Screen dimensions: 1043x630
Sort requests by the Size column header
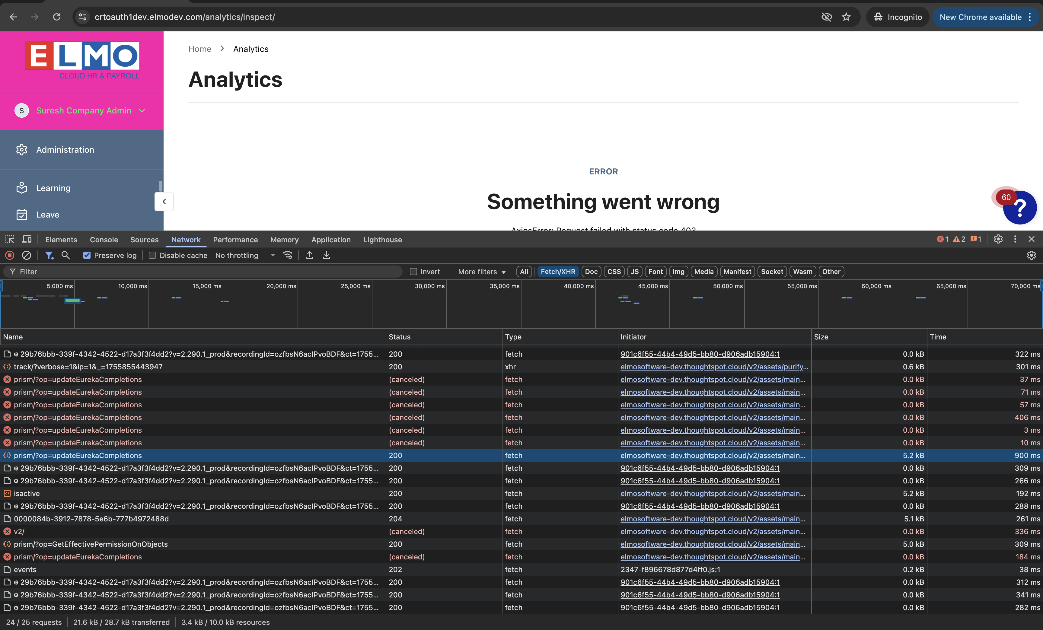click(869, 337)
